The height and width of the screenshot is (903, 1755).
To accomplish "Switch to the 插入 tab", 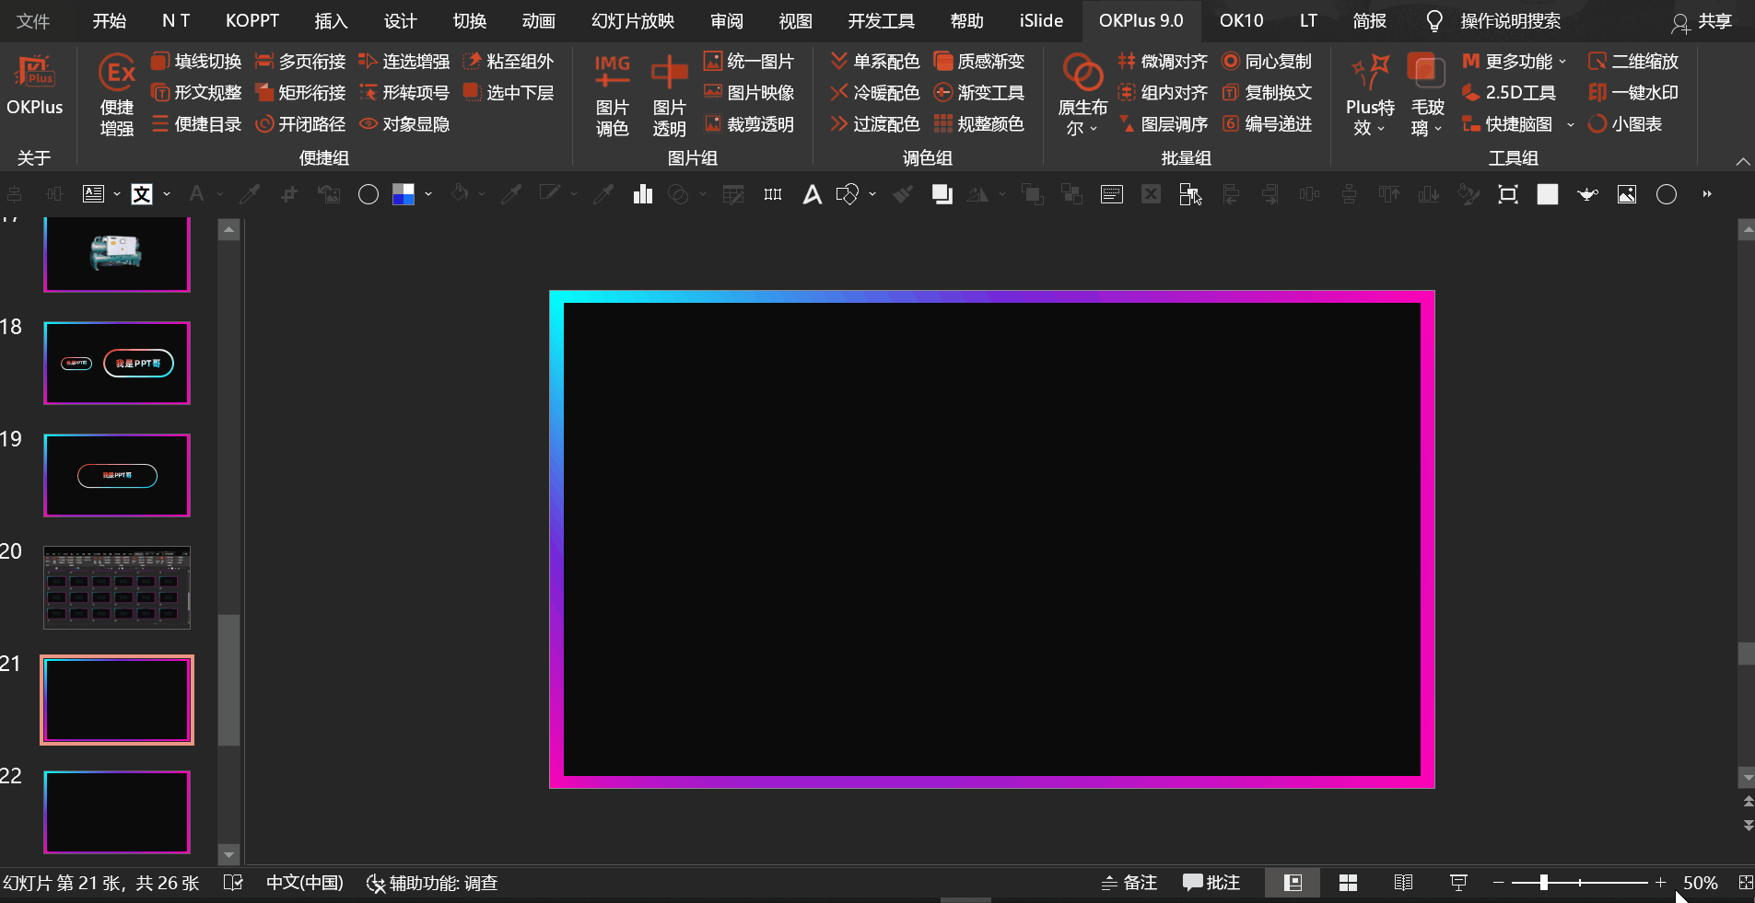I will [x=331, y=20].
